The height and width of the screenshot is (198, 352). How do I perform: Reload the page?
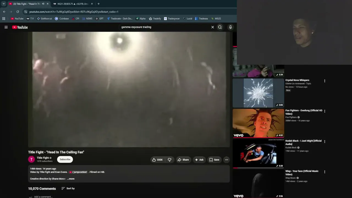coord(18,12)
